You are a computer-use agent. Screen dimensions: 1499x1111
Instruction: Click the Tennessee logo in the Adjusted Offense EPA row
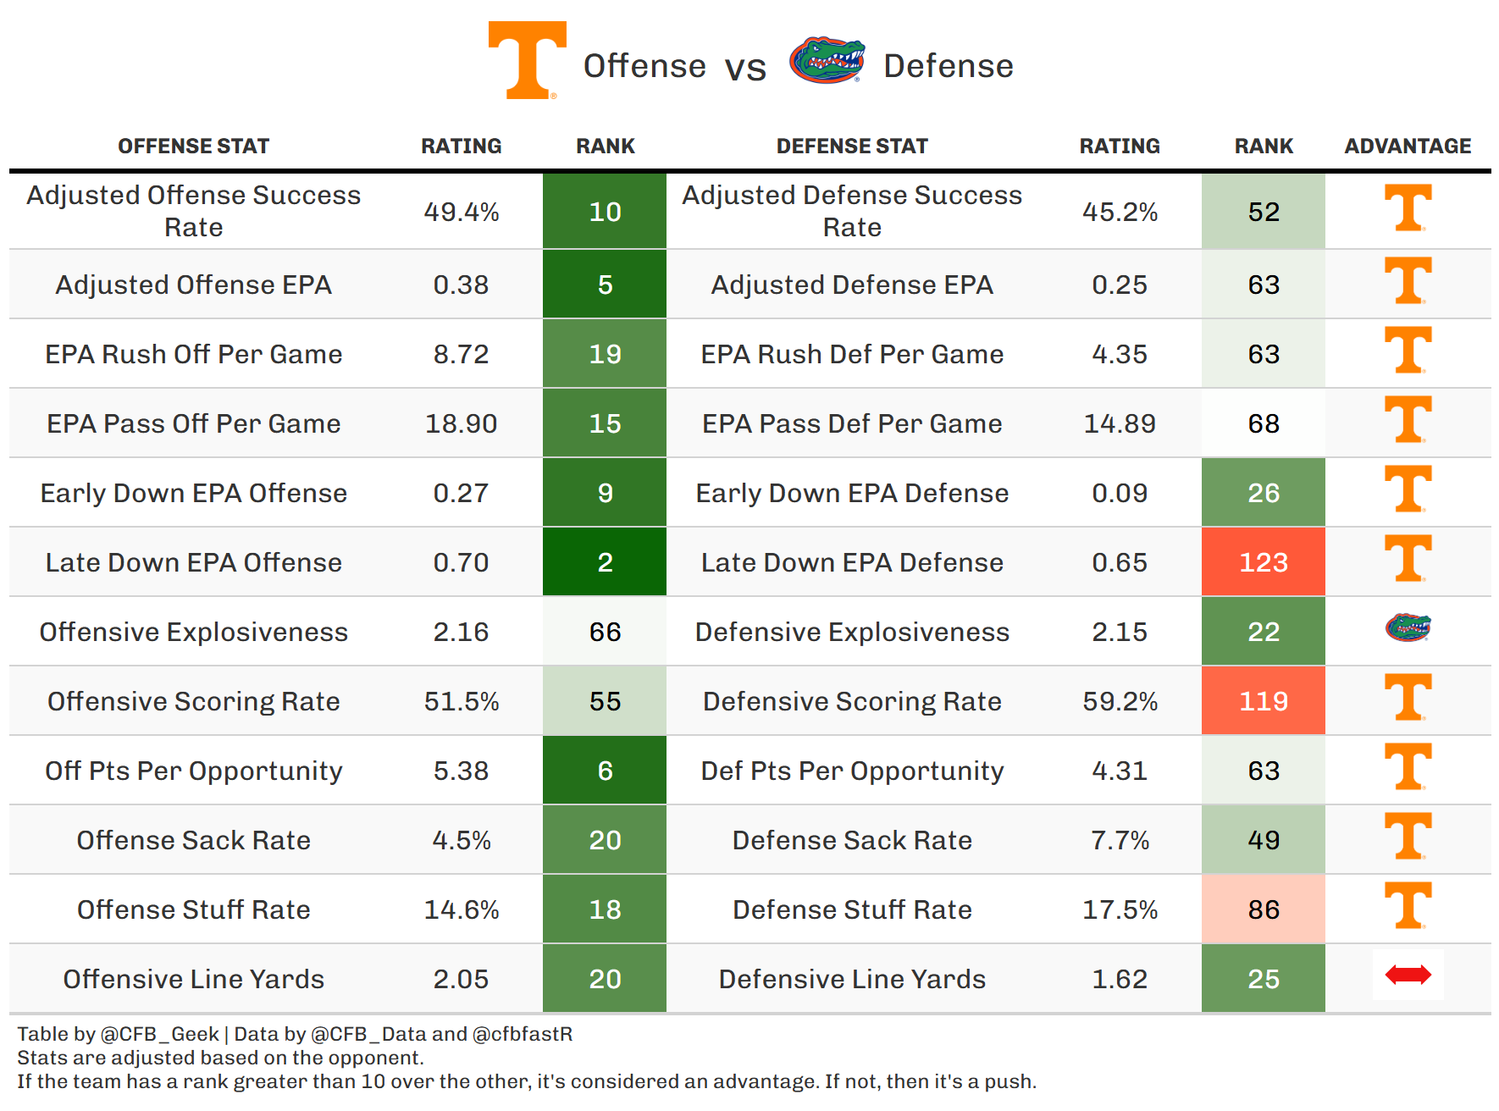[1408, 281]
